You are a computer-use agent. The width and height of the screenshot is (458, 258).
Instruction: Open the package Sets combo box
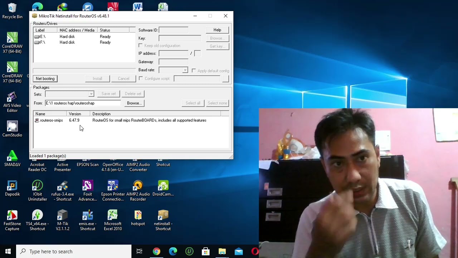click(69, 94)
